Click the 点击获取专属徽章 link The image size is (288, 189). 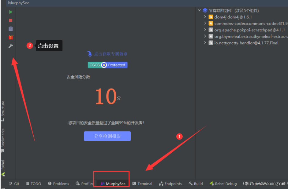coord(111,54)
